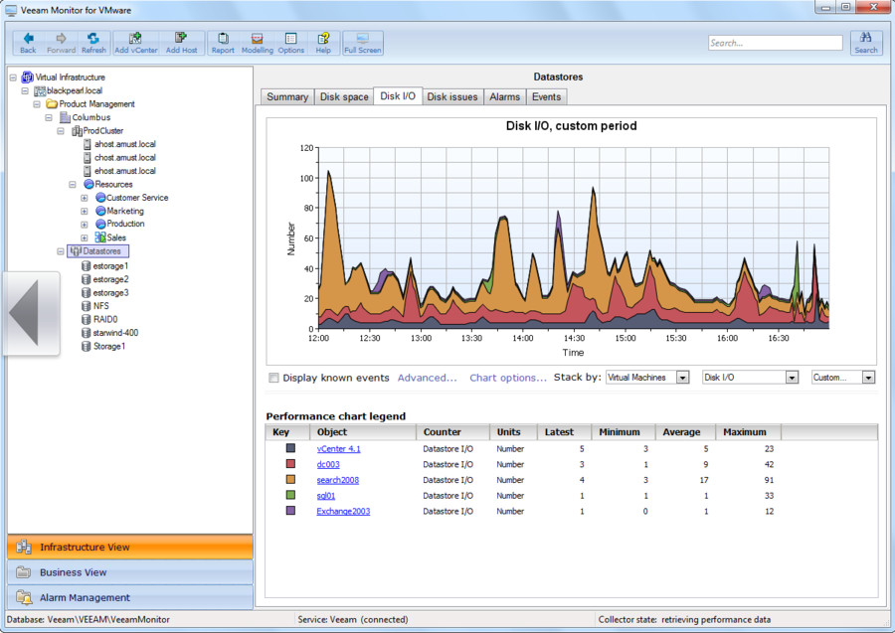
Task: Open vCenter 4.1 legend link
Action: [x=338, y=449]
